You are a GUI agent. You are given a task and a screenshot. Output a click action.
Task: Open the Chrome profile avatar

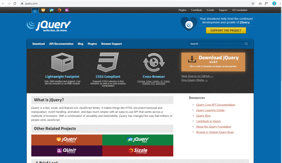pos(274,3)
